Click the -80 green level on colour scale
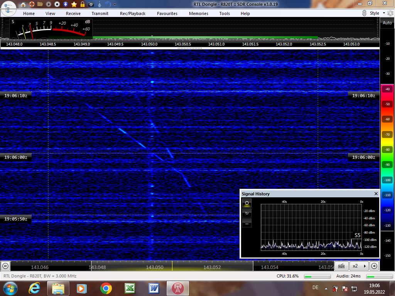This screenshot has height=296, width=395. 387,150
